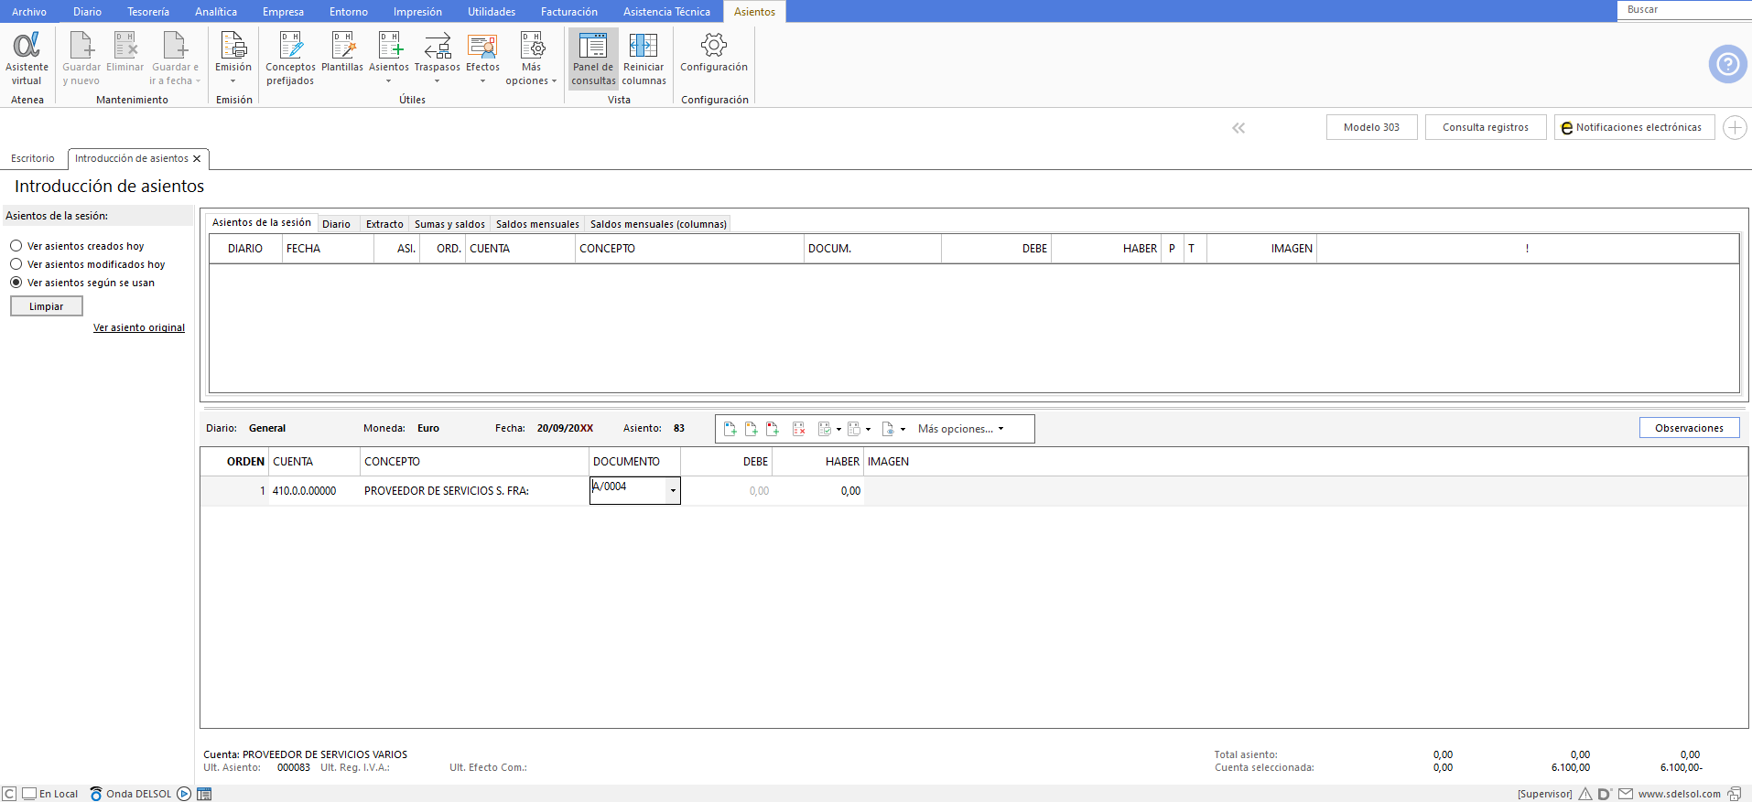
Task: Expand Más opciones... in entry toolbar
Action: [961, 429]
